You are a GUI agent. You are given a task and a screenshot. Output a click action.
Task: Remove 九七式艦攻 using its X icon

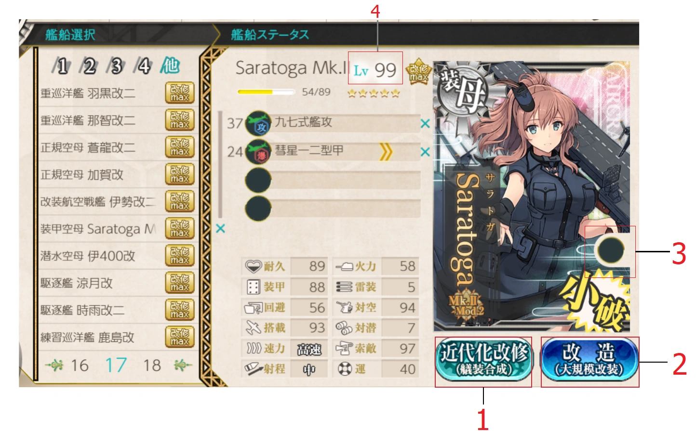[x=425, y=124]
